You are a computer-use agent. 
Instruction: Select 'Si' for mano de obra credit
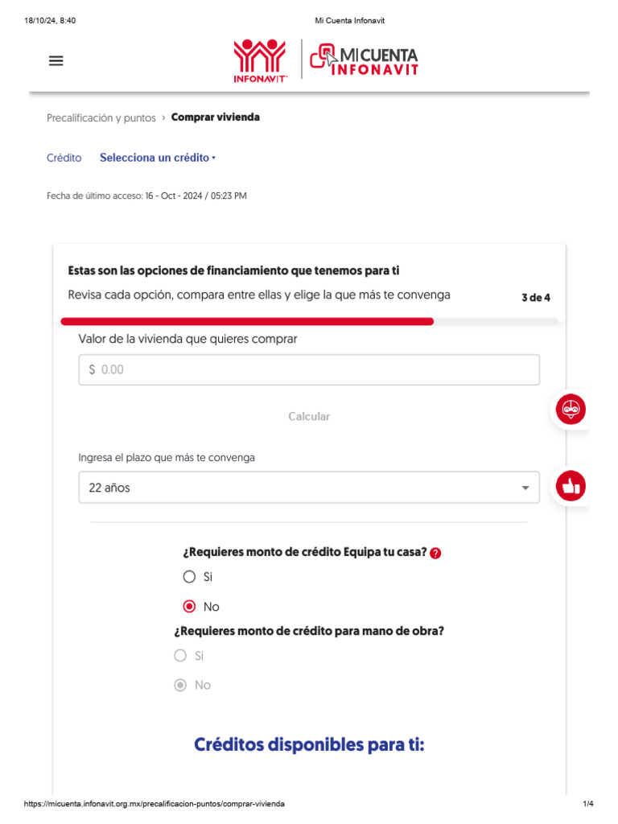181,656
